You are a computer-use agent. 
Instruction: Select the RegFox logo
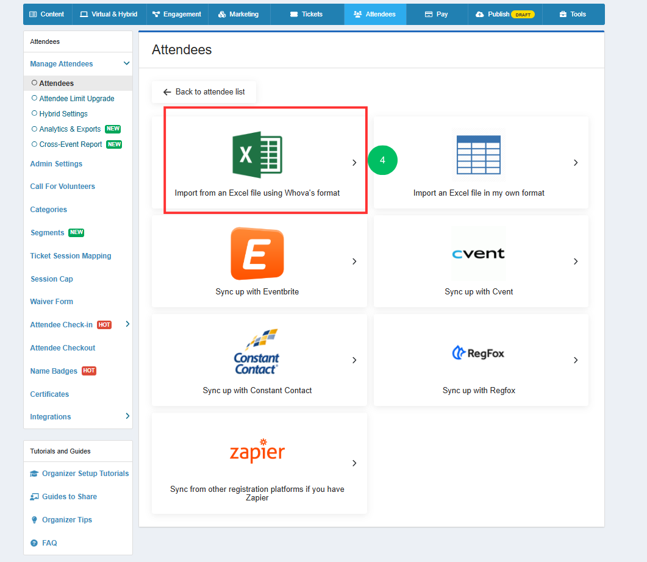pos(479,353)
